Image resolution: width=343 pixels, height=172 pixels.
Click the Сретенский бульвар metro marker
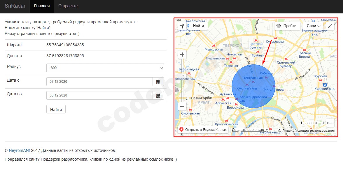coord(286,59)
